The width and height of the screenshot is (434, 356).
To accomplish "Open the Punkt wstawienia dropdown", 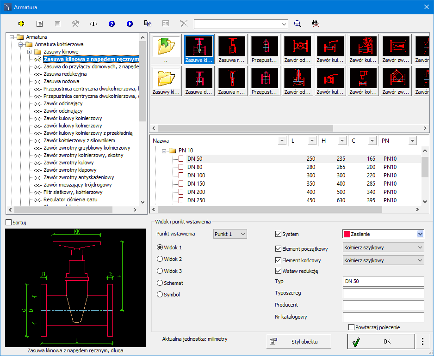I will click(x=230, y=234).
